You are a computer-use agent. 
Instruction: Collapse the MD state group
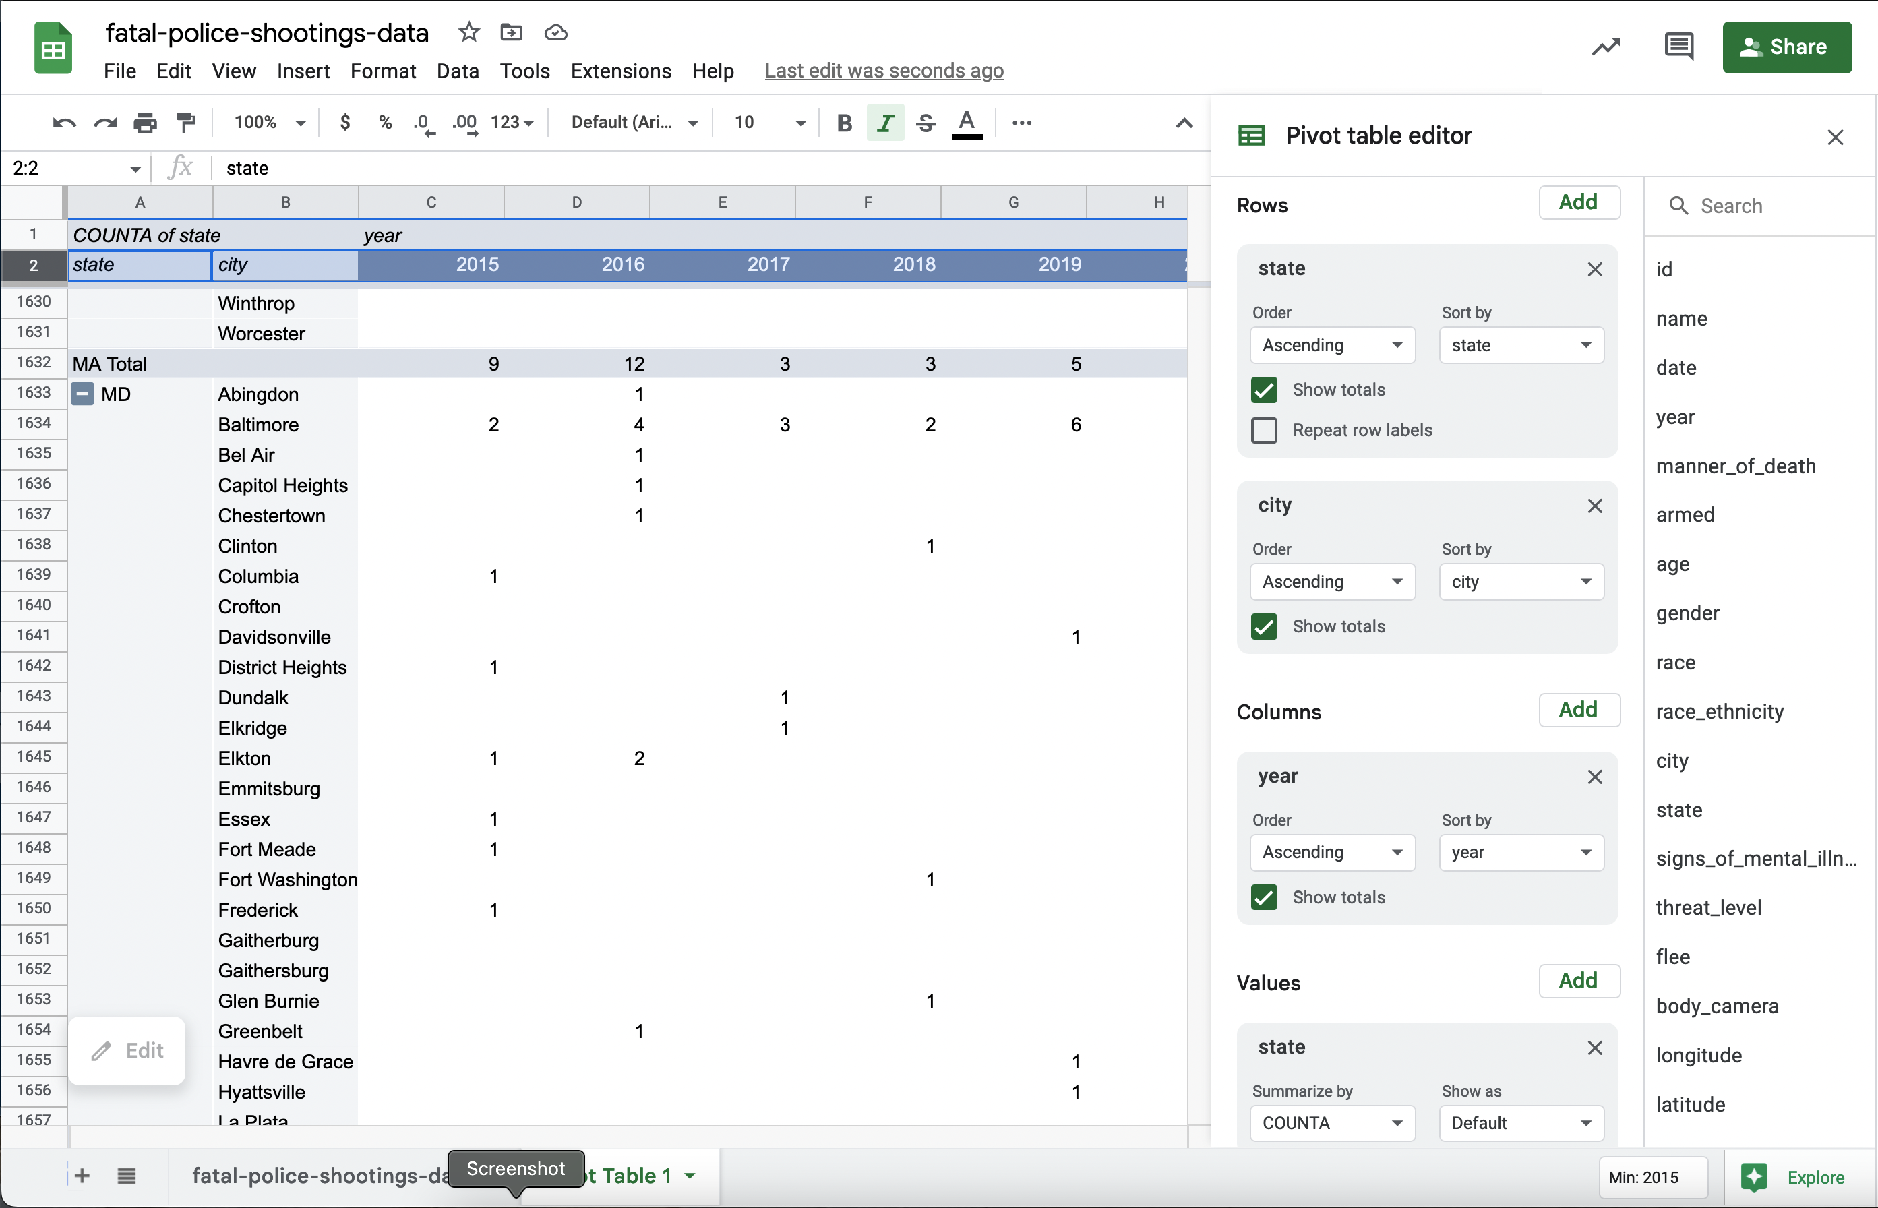click(82, 394)
